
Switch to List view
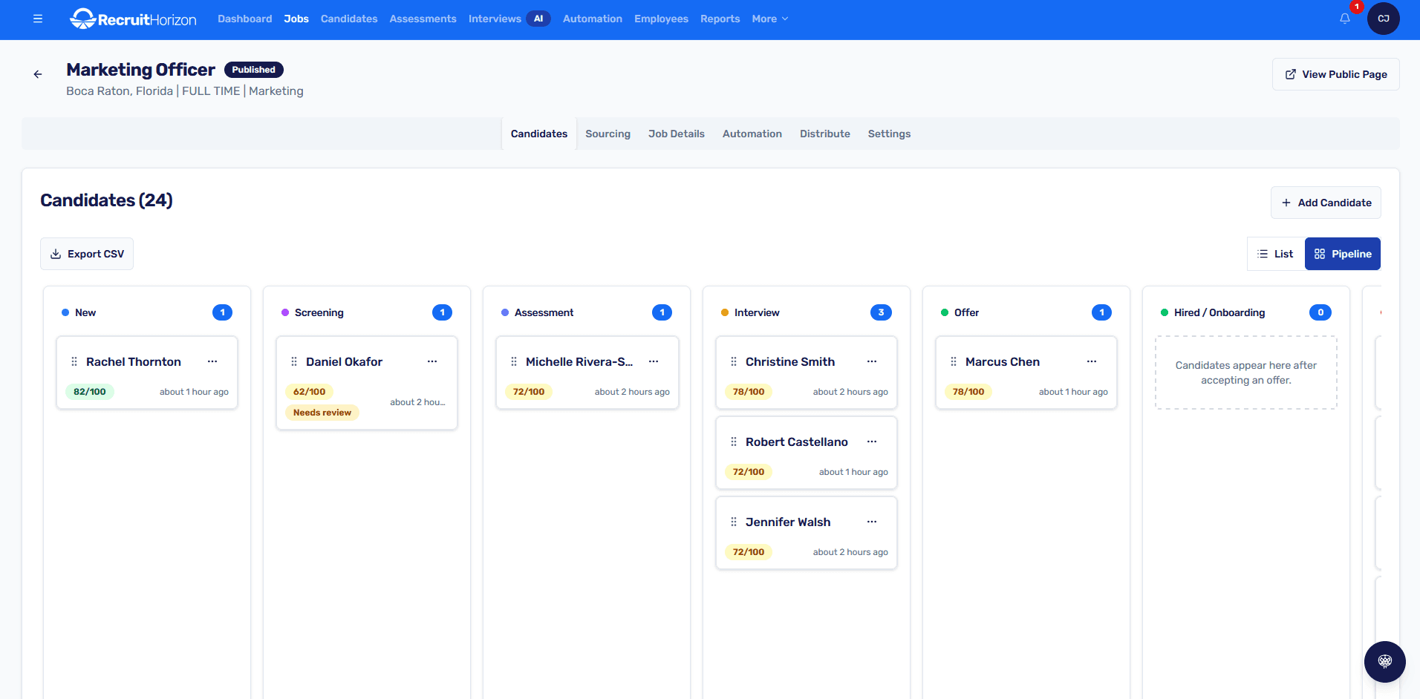[1275, 253]
